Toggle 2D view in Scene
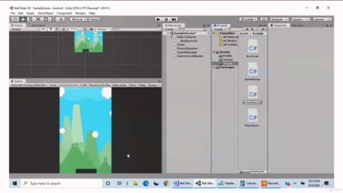The image size is (343, 193). [43, 29]
